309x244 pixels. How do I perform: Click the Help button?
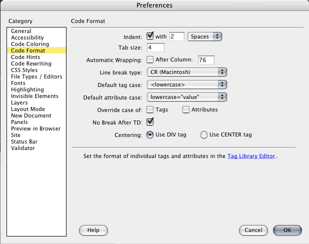[93, 230]
